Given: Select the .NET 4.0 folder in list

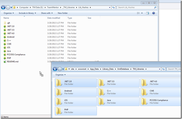Looking at the screenshot, I should coord(10,33).
